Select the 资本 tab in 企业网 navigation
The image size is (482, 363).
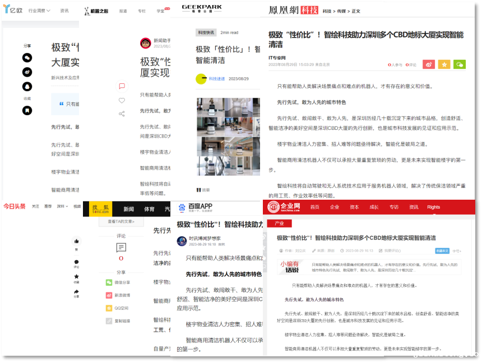354,207
